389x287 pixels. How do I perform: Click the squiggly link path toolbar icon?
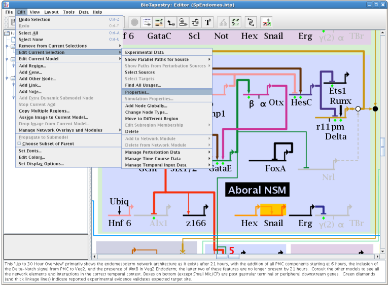pos(250,22)
